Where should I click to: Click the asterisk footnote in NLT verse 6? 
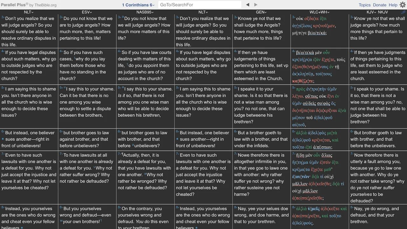pyautogui.click(x=3, y=139)
